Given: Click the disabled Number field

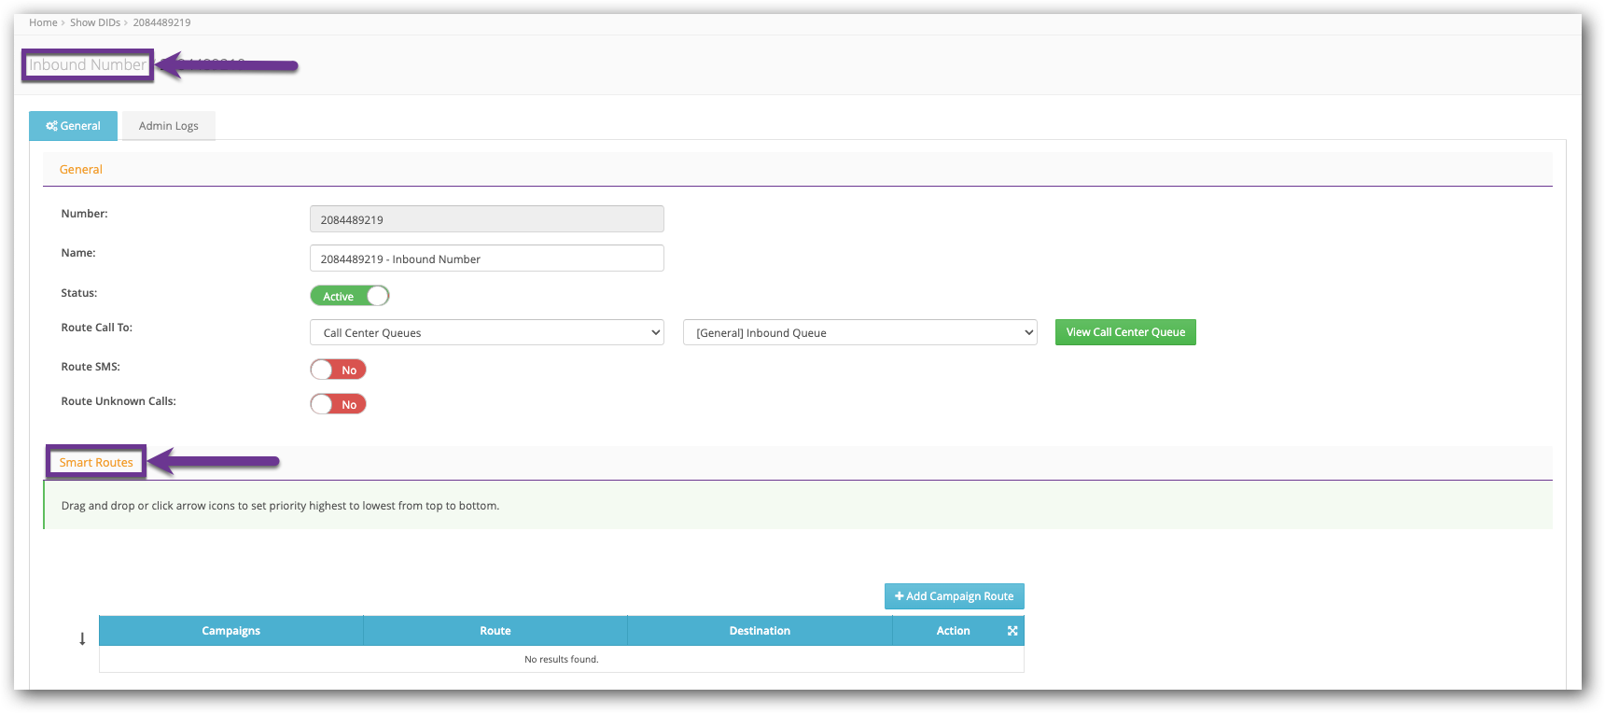Looking at the screenshot, I should (x=486, y=219).
